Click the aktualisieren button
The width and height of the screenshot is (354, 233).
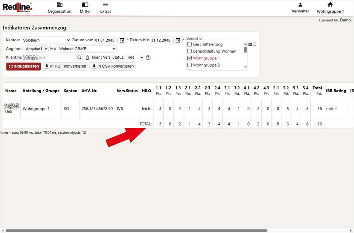pyautogui.click(x=23, y=67)
